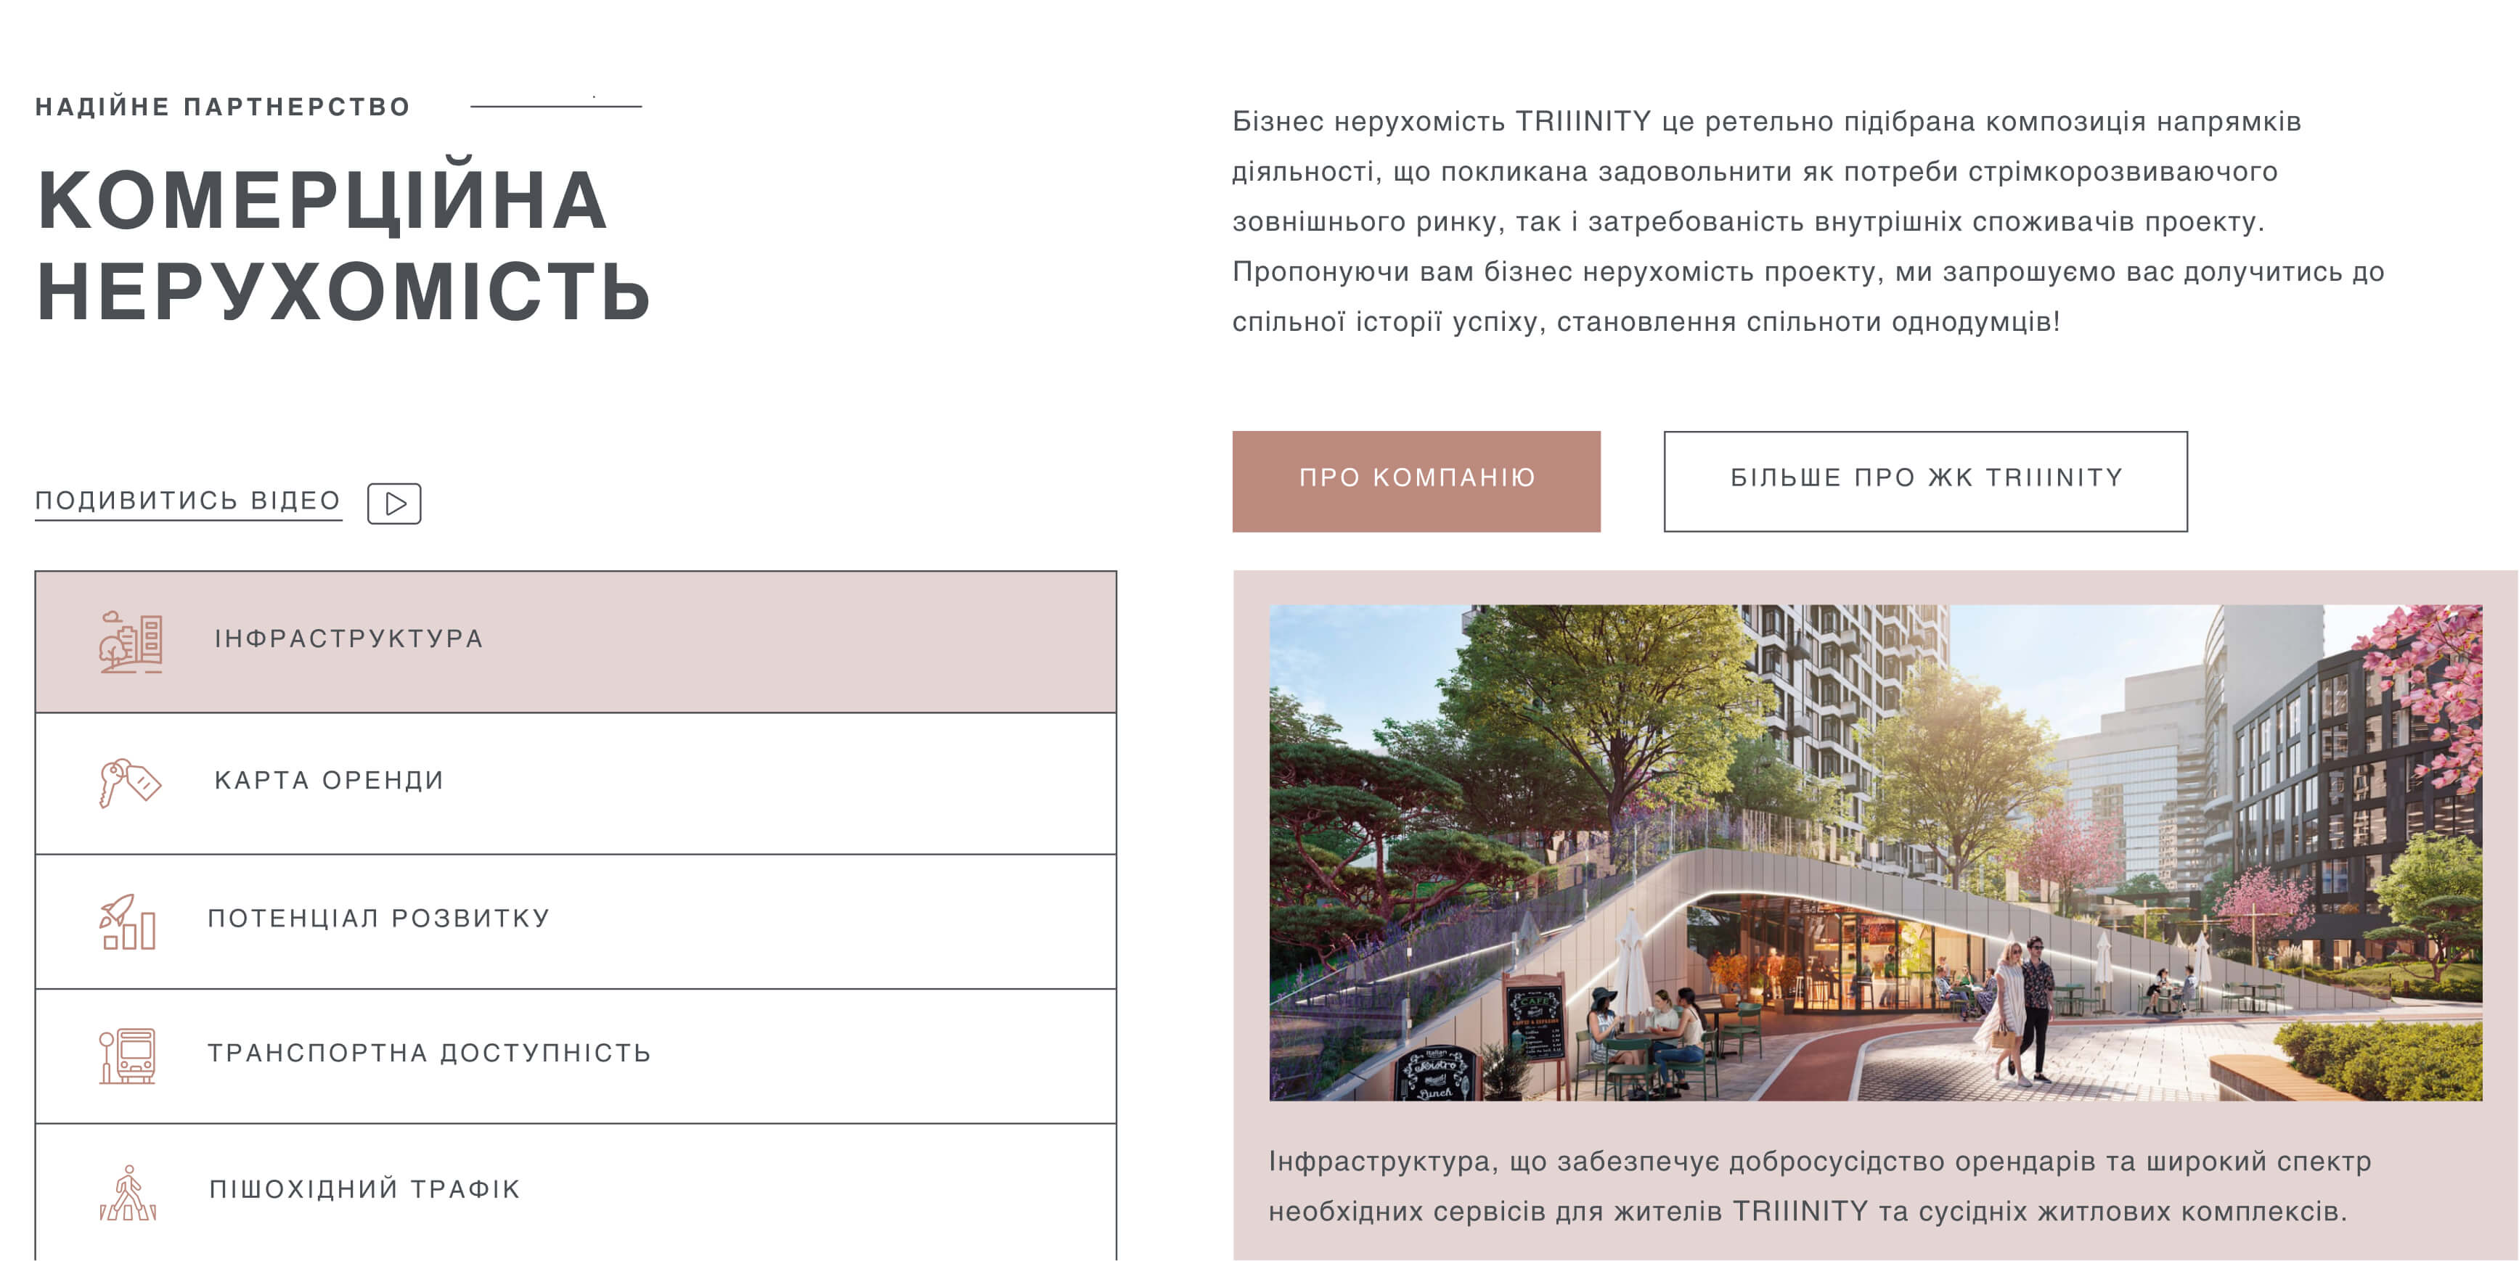Viewport: 2519px width, 1261px height.
Task: Click the rocket chart icon
Action: 127,921
